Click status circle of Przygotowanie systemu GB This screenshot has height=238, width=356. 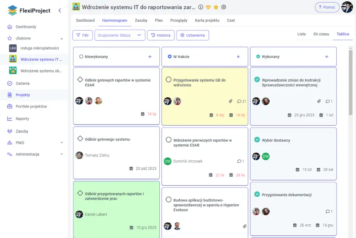(x=169, y=79)
